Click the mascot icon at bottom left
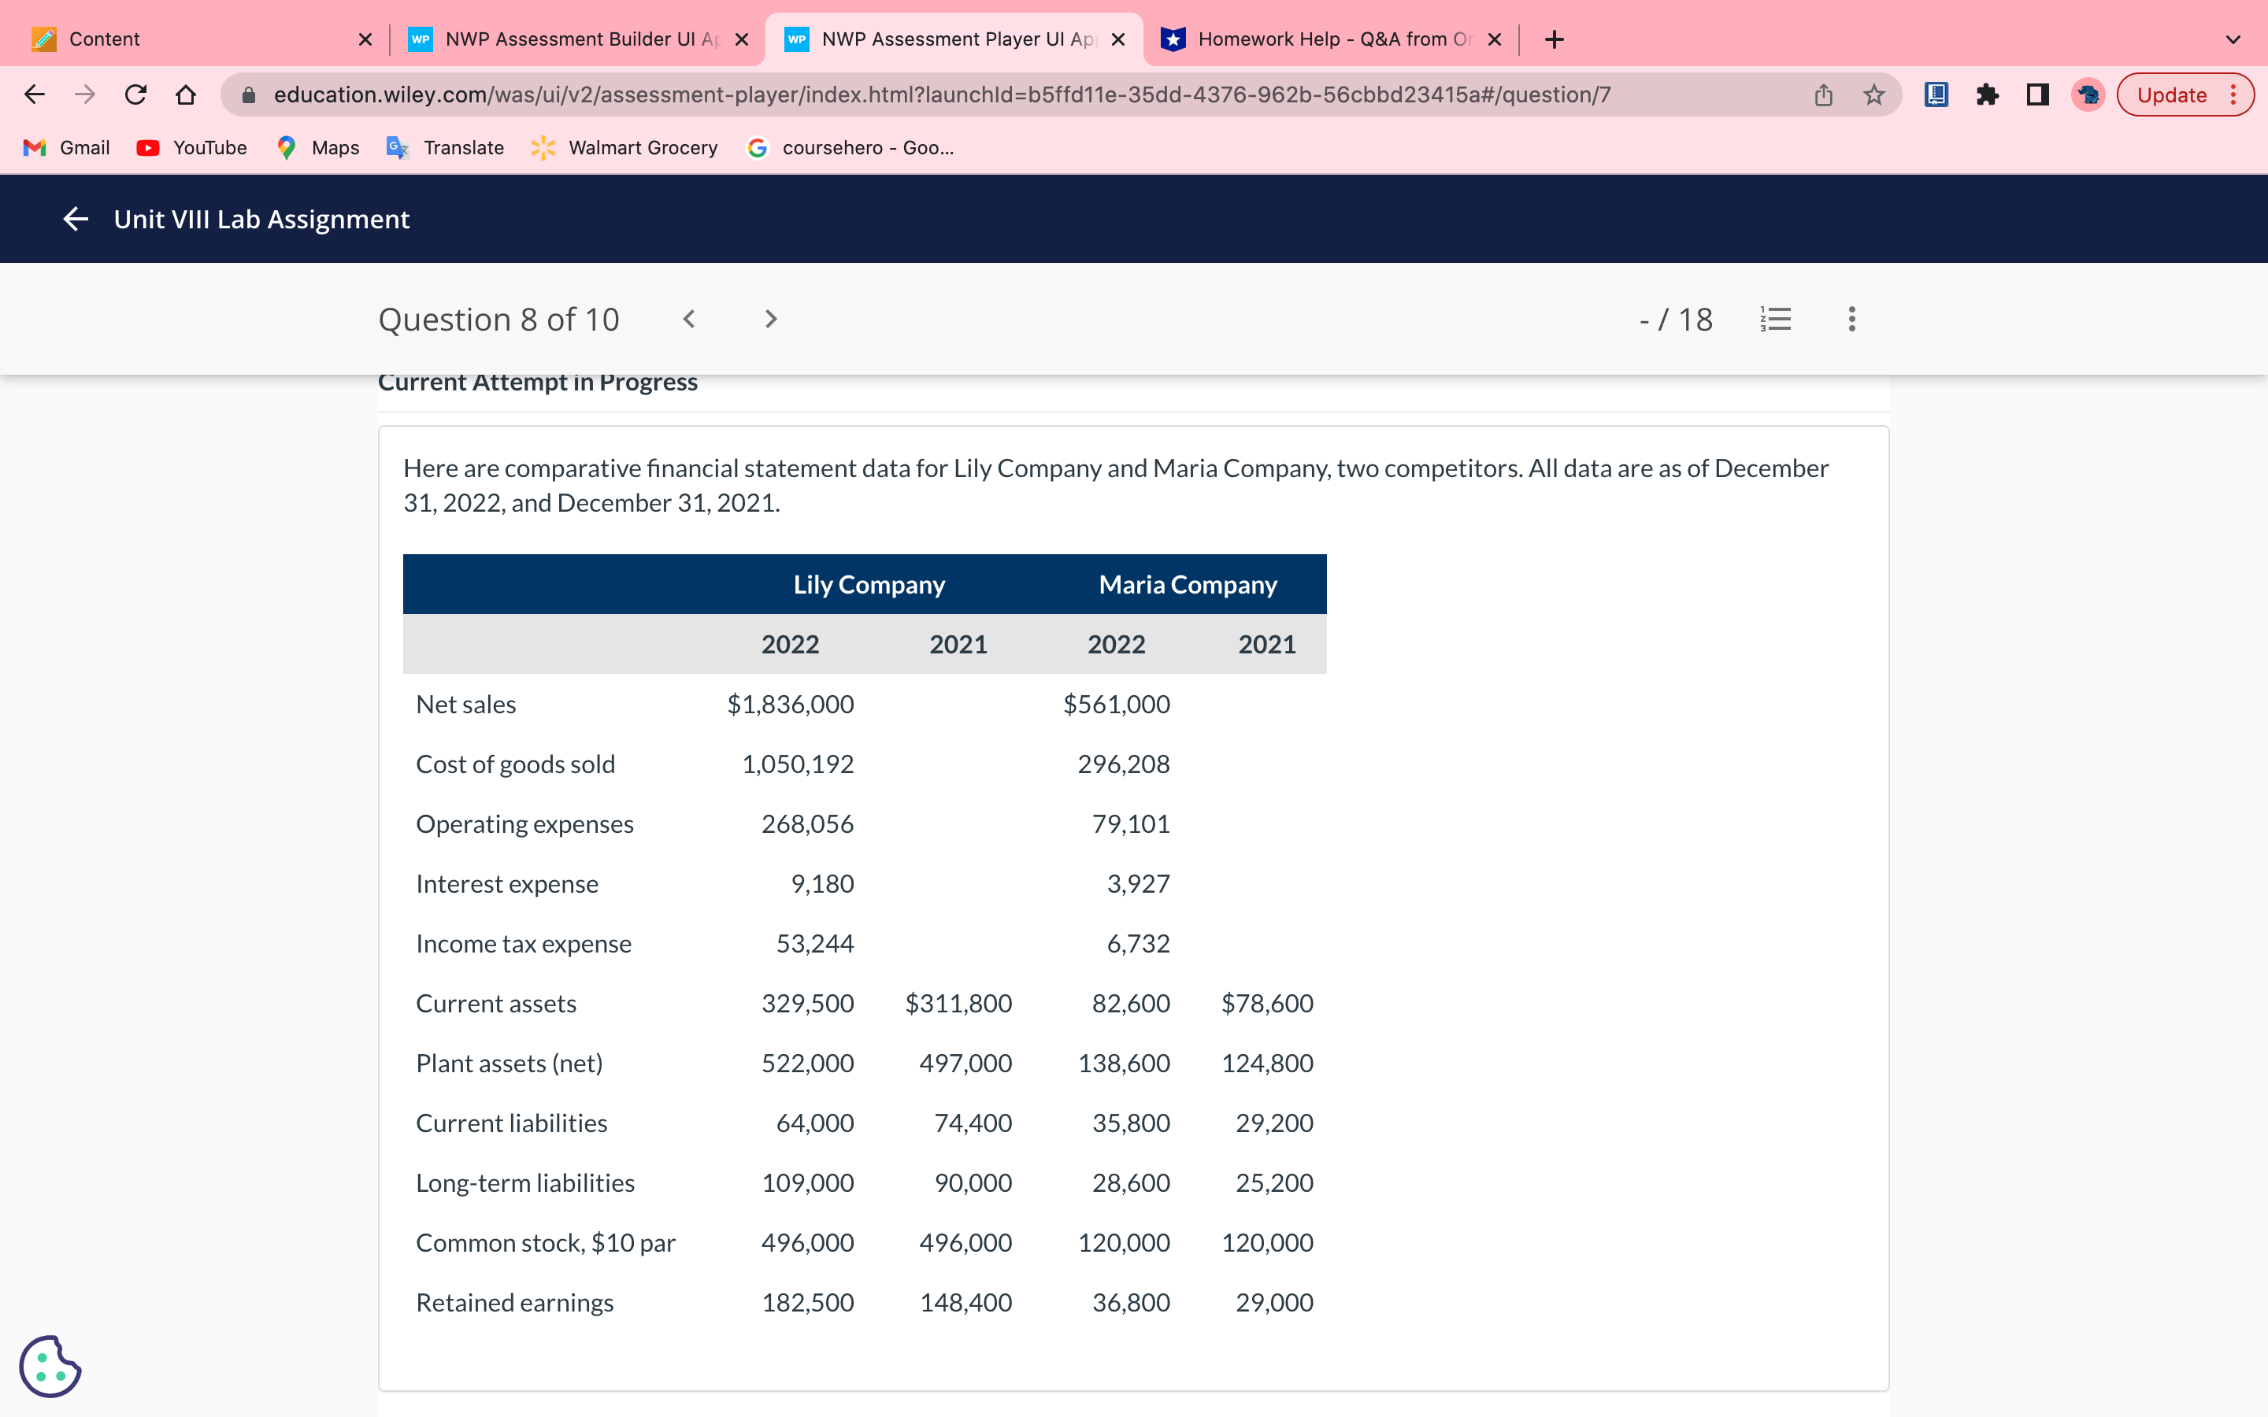Viewport: 2268px width, 1417px height. tap(50, 1367)
